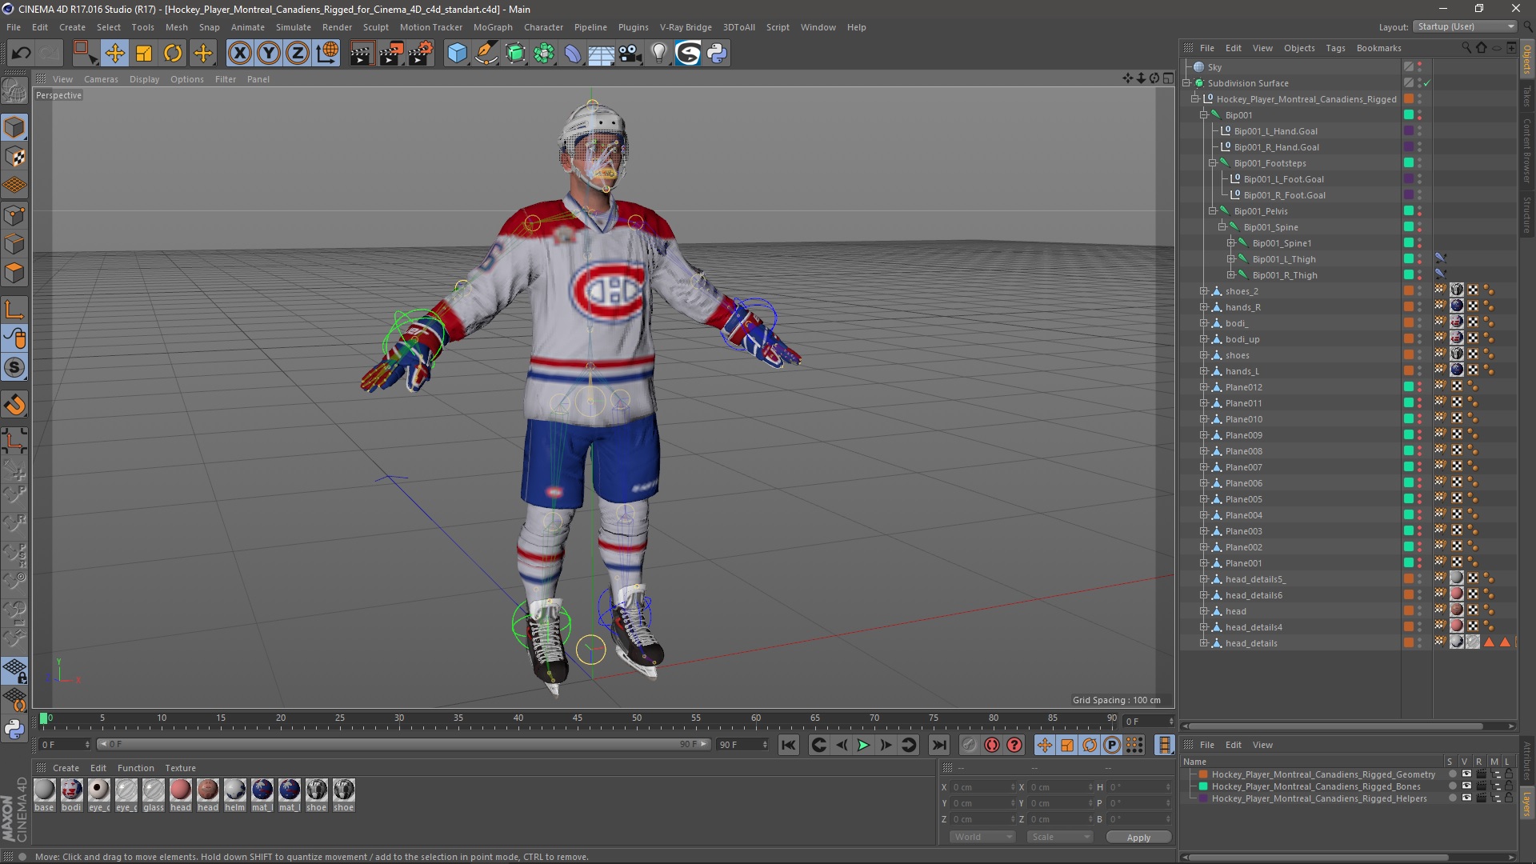Open Objects panel Tags menu
1536x864 pixels.
[x=1335, y=48]
